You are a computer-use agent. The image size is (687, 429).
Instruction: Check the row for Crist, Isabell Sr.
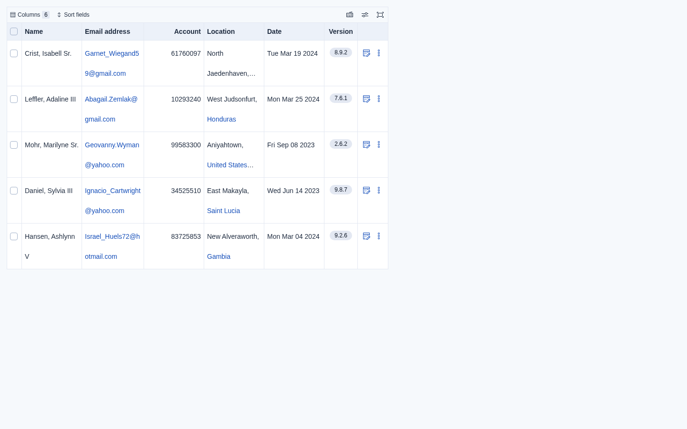coord(14,53)
